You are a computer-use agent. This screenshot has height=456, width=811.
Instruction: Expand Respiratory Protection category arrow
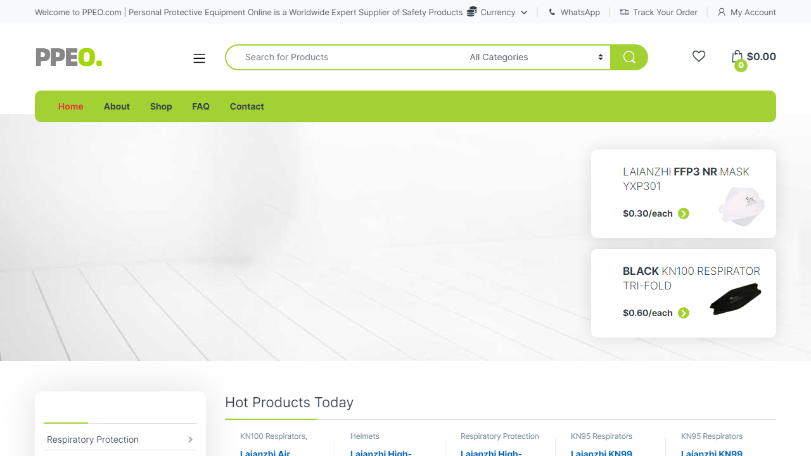pos(190,440)
